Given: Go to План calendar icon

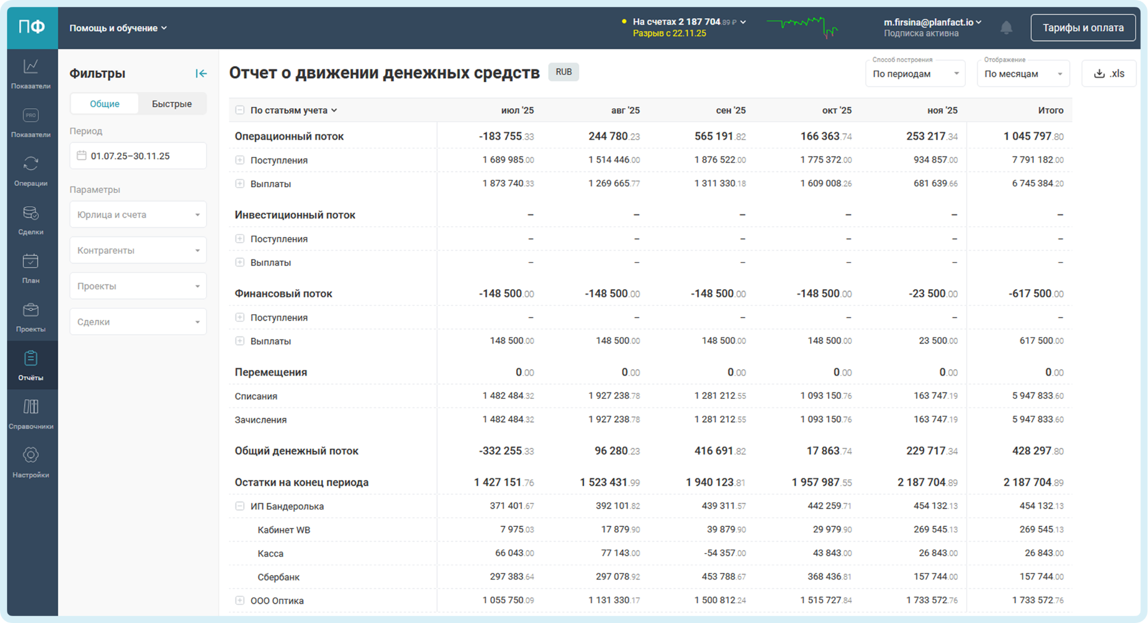Looking at the screenshot, I should (x=31, y=268).
